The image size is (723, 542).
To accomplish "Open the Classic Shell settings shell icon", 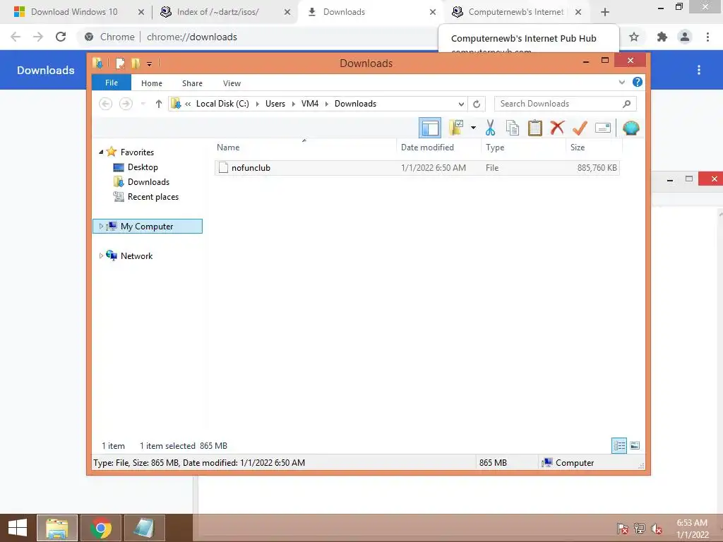I will click(631, 128).
